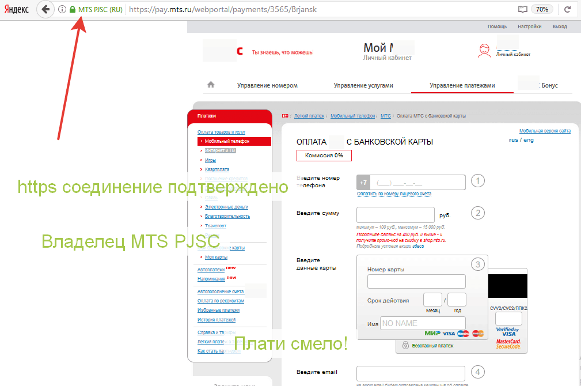
Task: Open История платежей in the sidebar
Action: point(217,320)
